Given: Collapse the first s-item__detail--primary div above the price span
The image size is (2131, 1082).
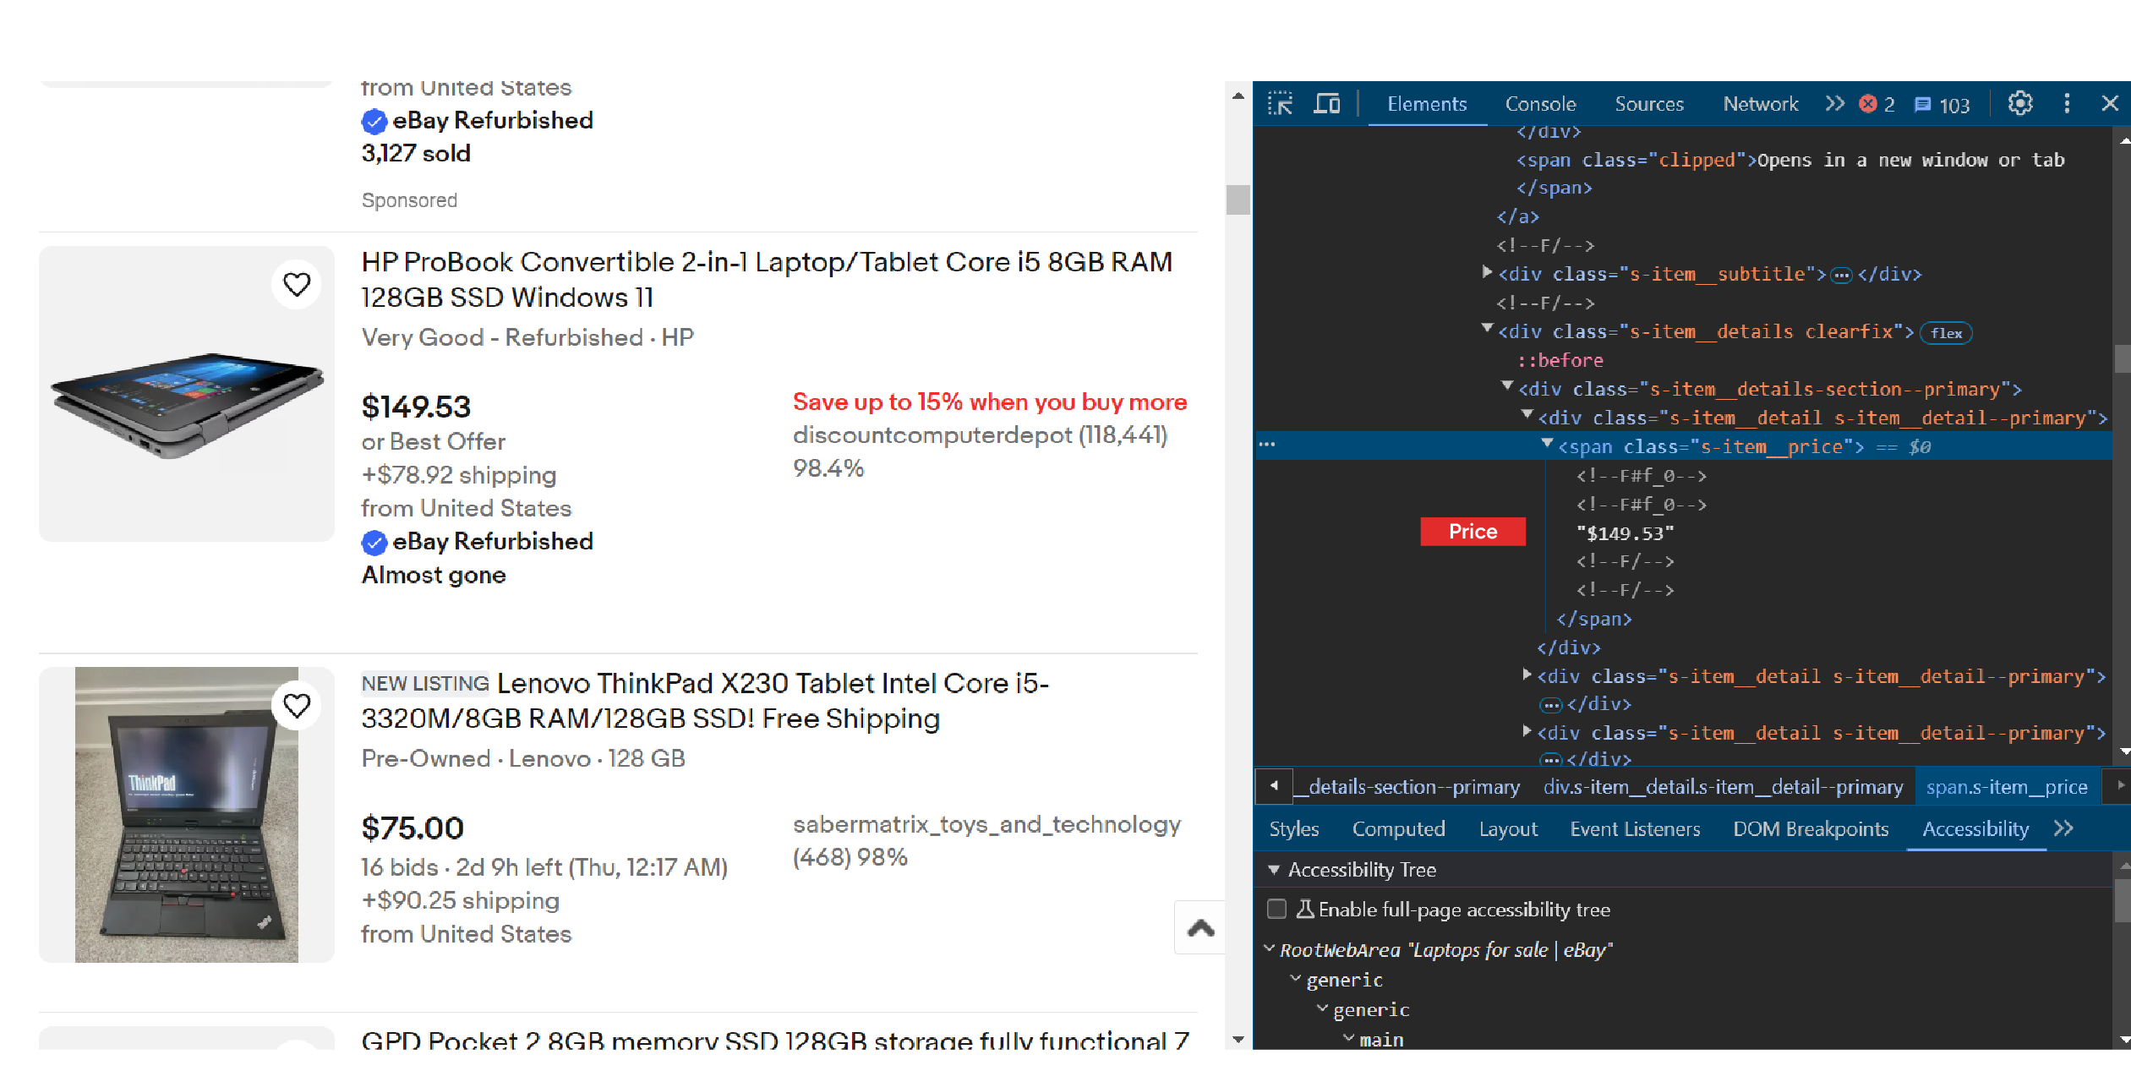Looking at the screenshot, I should [x=1527, y=416].
